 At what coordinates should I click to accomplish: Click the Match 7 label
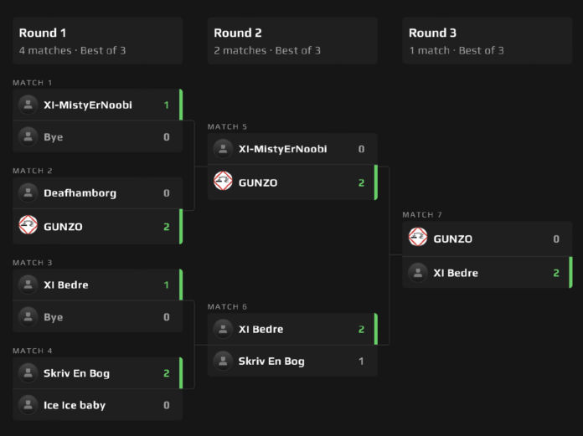[422, 215]
